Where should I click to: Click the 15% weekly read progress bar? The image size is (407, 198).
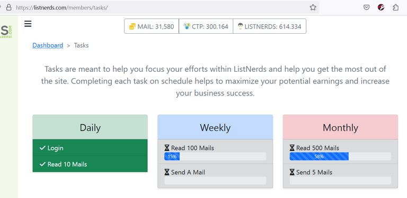[x=215, y=156]
